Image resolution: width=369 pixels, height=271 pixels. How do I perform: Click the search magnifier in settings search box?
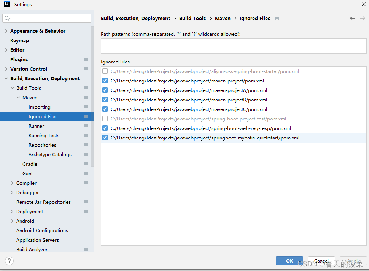(x=7, y=18)
